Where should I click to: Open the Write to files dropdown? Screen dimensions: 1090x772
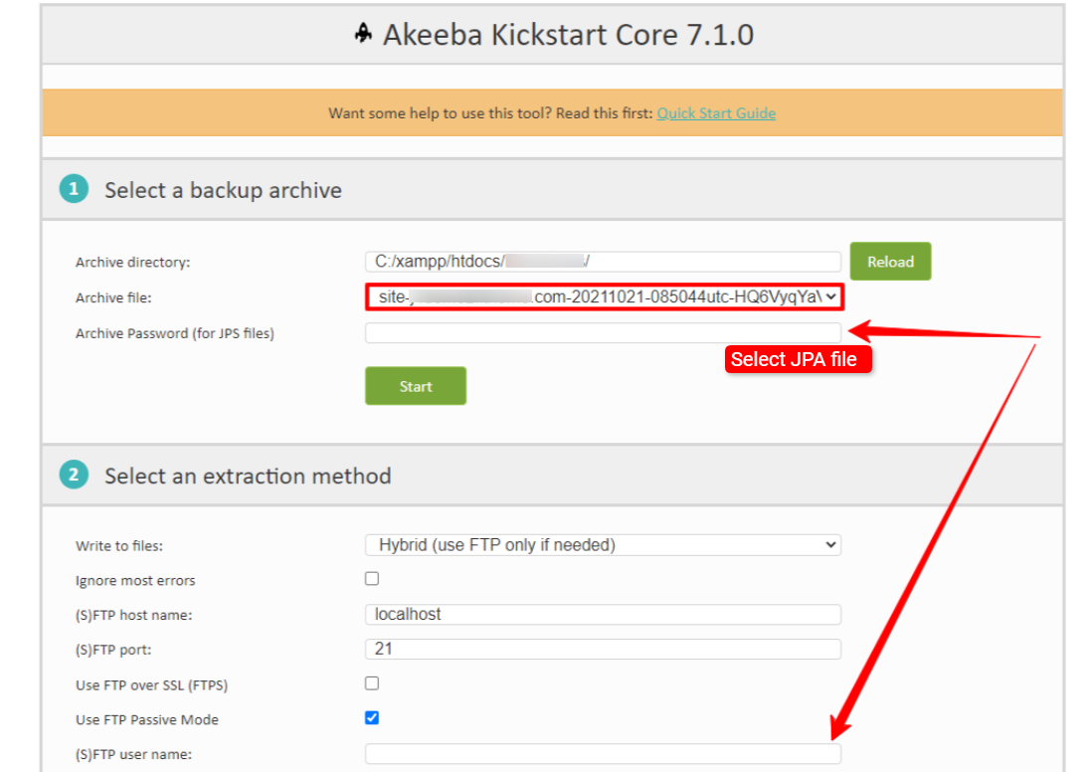[603, 545]
